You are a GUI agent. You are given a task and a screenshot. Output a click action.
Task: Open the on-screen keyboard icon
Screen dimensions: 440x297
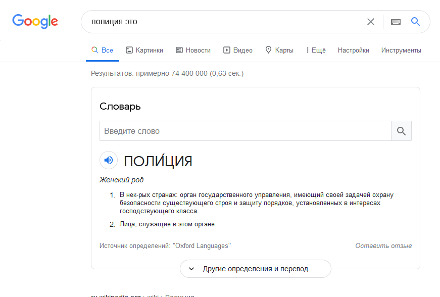pyautogui.click(x=396, y=22)
